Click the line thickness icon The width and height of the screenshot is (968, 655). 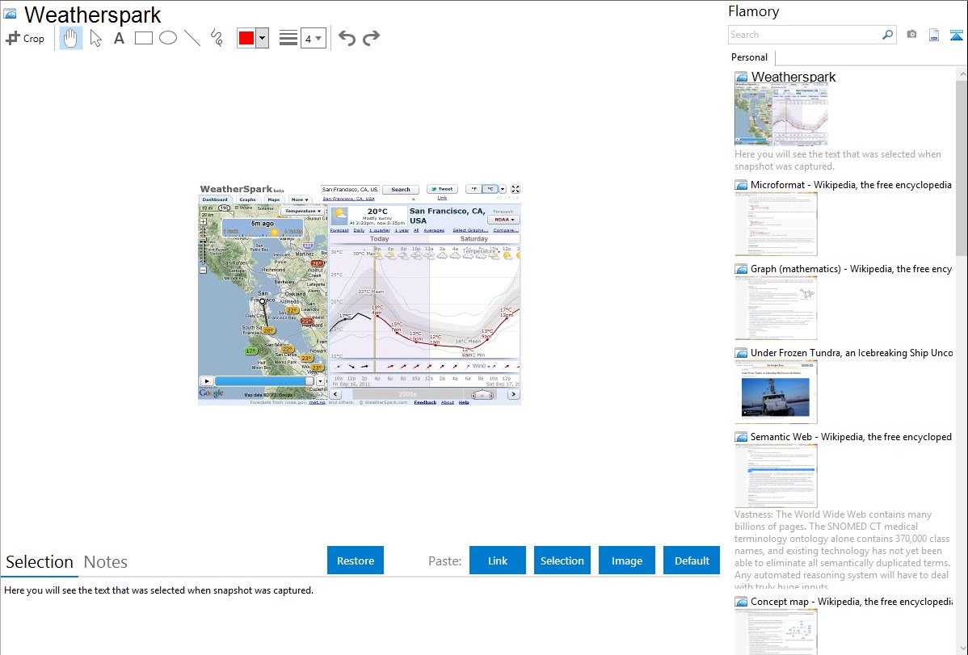click(288, 38)
